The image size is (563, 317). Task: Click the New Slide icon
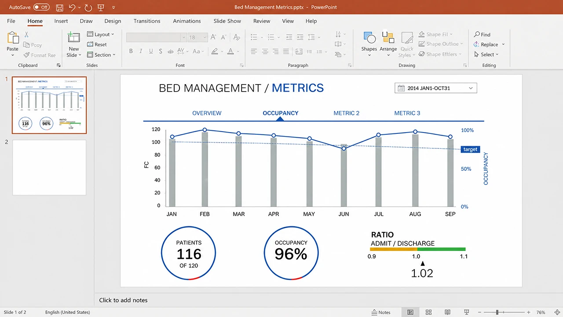coord(73,38)
